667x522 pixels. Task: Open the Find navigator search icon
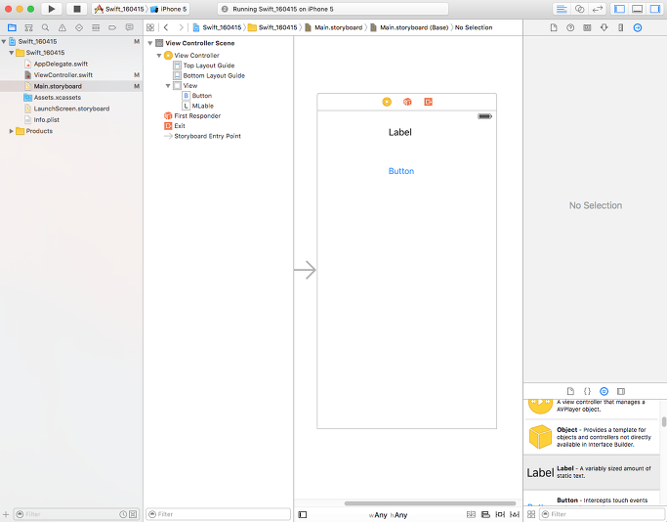point(45,27)
